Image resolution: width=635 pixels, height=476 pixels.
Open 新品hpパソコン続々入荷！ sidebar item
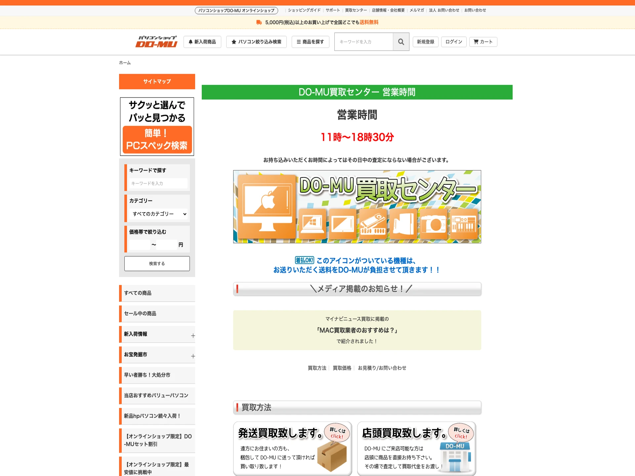pyautogui.click(x=157, y=416)
